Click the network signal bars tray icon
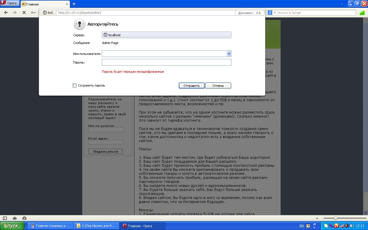The image size is (368, 230). (x=342, y=226)
